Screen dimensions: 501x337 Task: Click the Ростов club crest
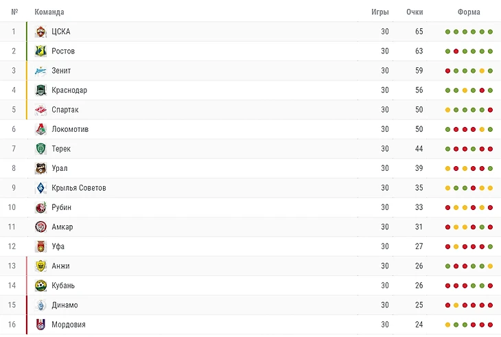pyautogui.click(x=40, y=51)
